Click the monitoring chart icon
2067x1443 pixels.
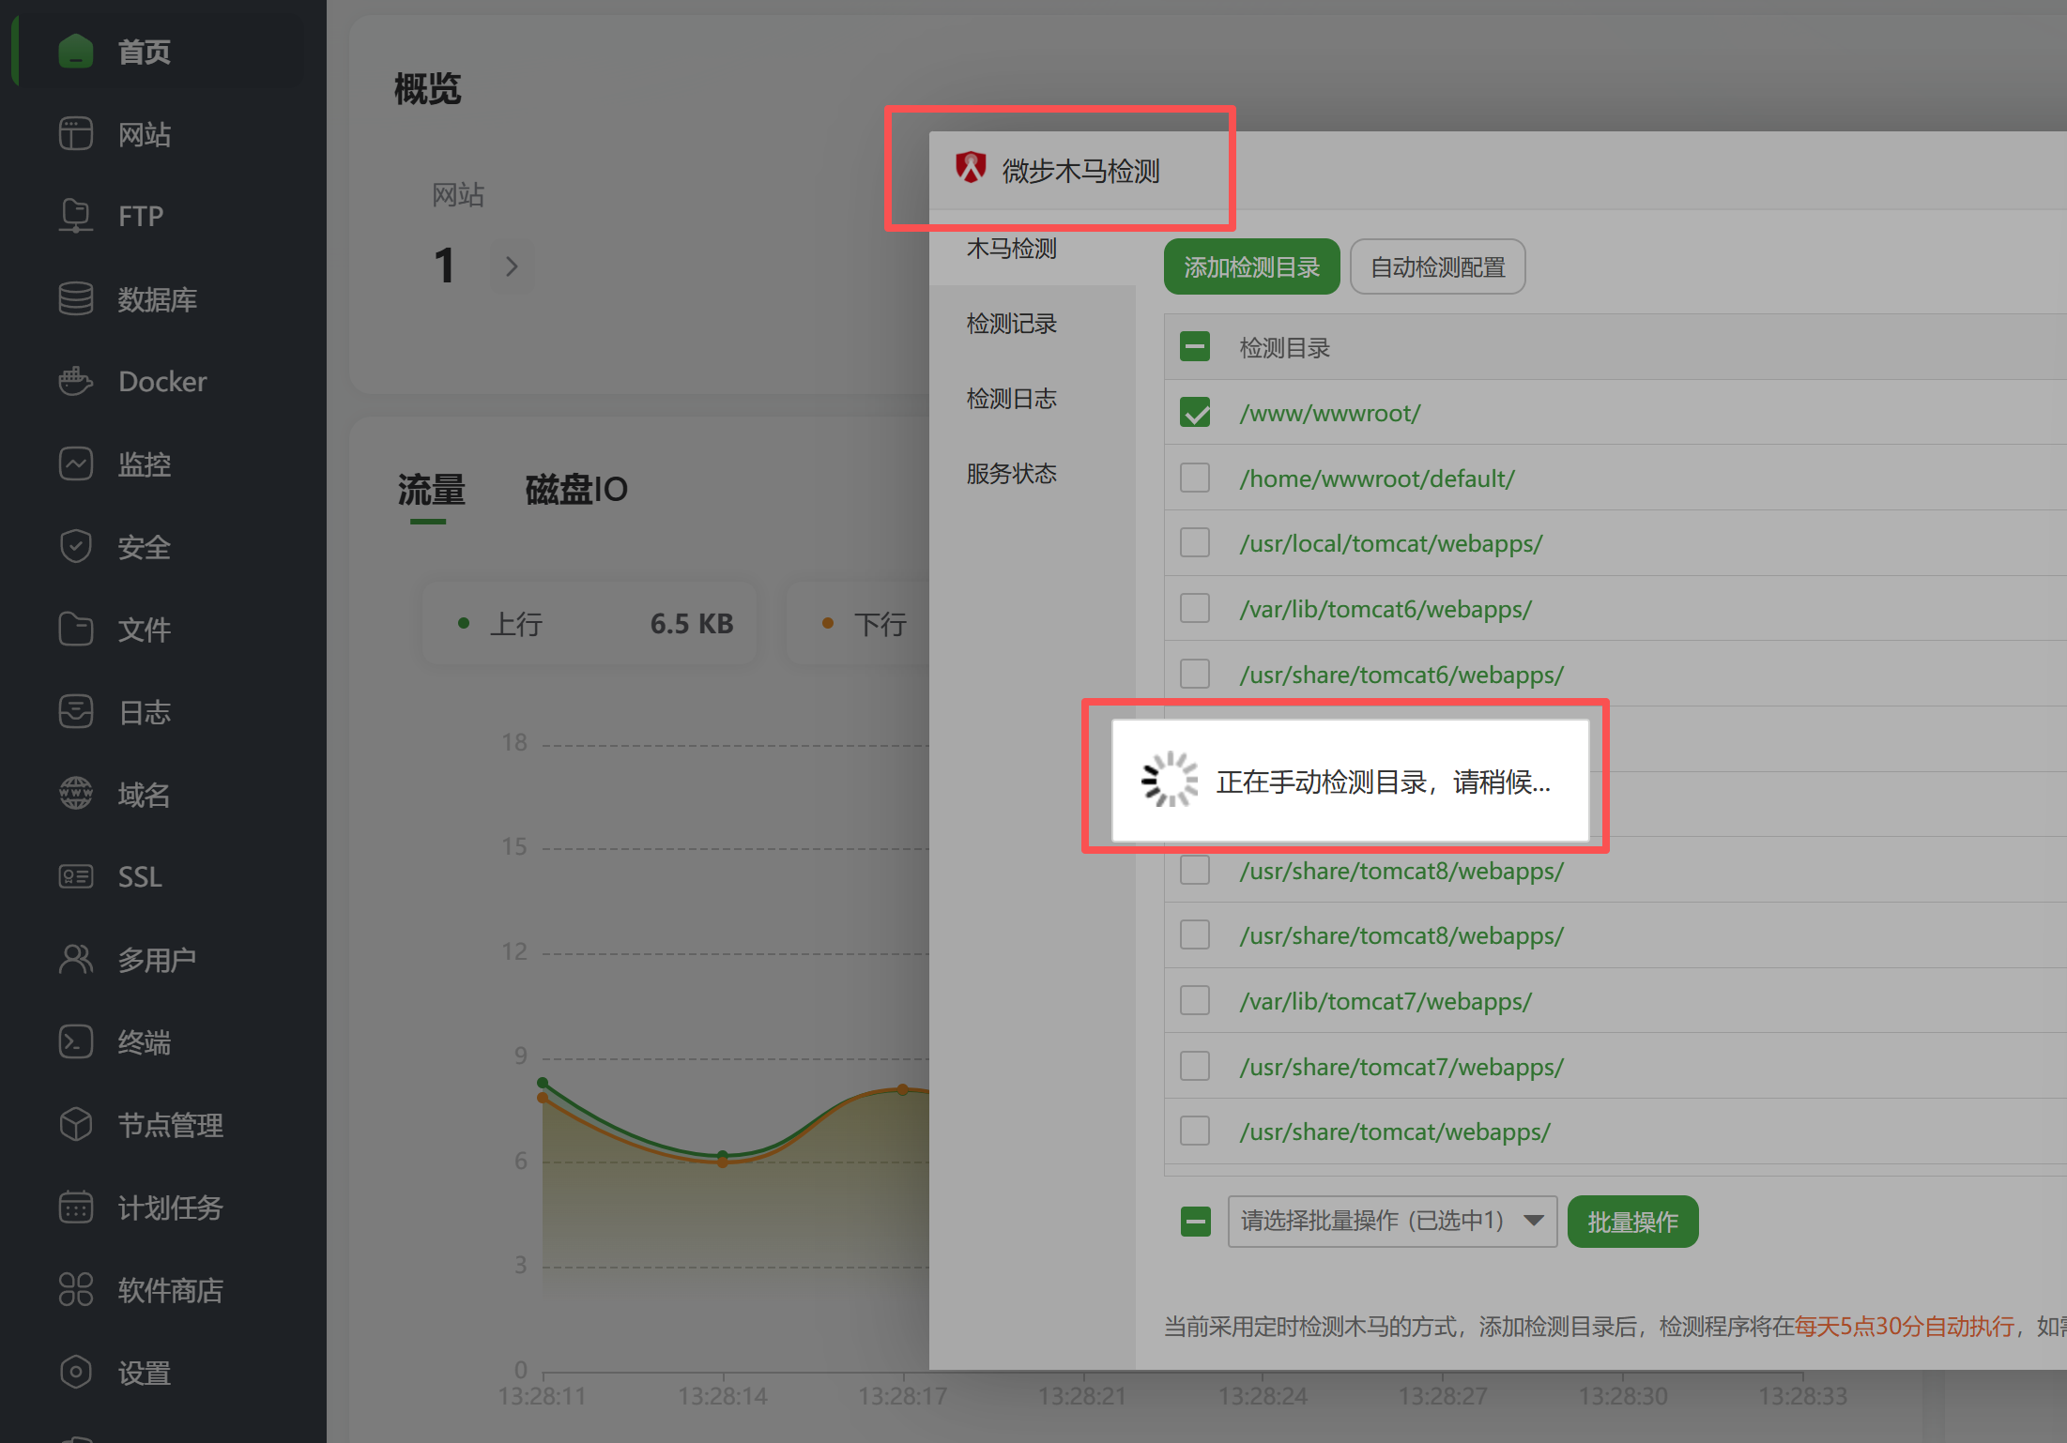click(x=75, y=464)
